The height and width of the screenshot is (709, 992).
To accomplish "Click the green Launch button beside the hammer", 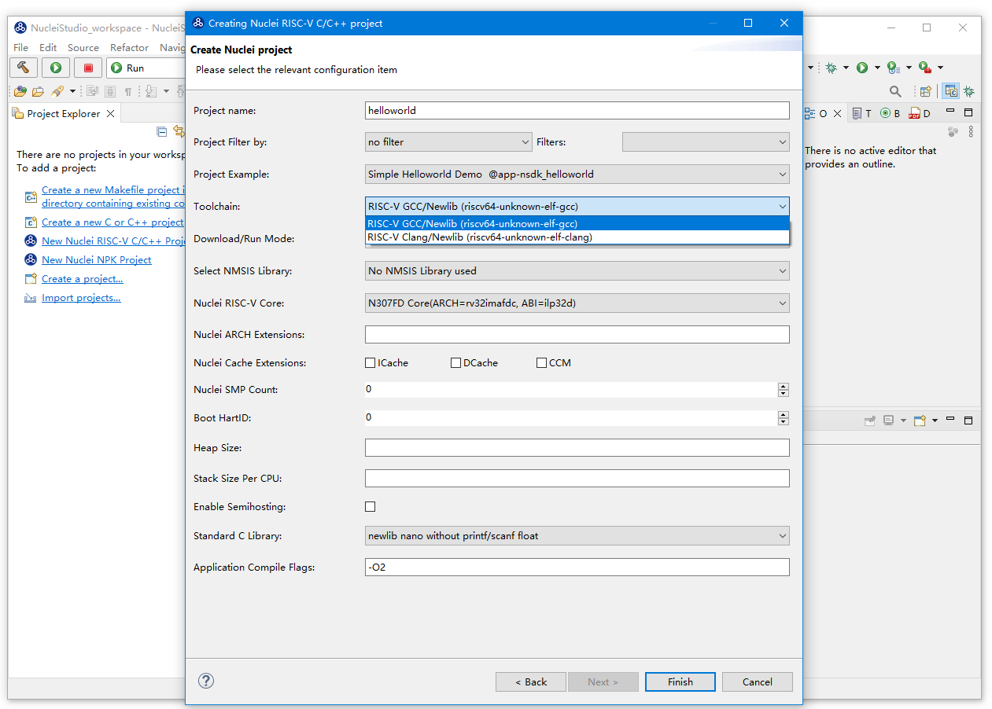I will [x=56, y=68].
